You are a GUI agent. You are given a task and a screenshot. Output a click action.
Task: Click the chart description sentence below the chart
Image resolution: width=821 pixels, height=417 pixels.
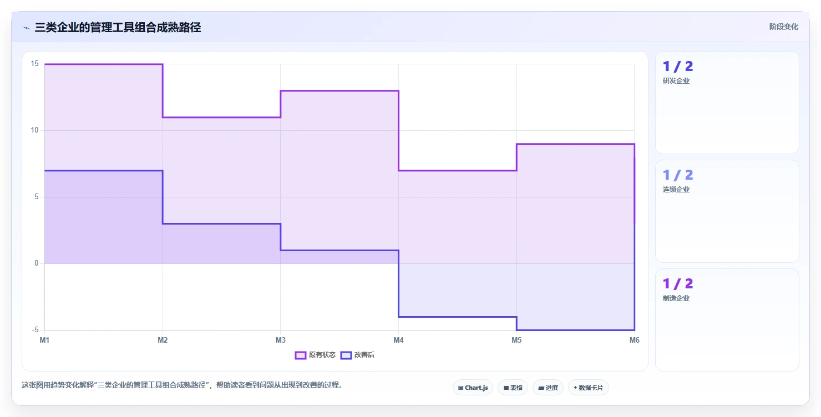tap(182, 385)
